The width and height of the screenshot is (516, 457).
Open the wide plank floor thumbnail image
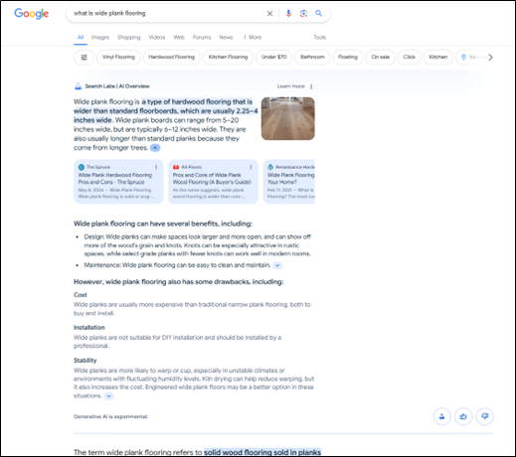coord(288,118)
